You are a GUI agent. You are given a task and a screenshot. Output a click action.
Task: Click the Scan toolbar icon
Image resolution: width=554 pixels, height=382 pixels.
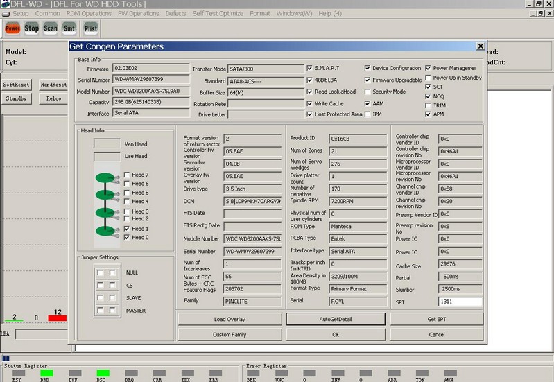pos(50,28)
